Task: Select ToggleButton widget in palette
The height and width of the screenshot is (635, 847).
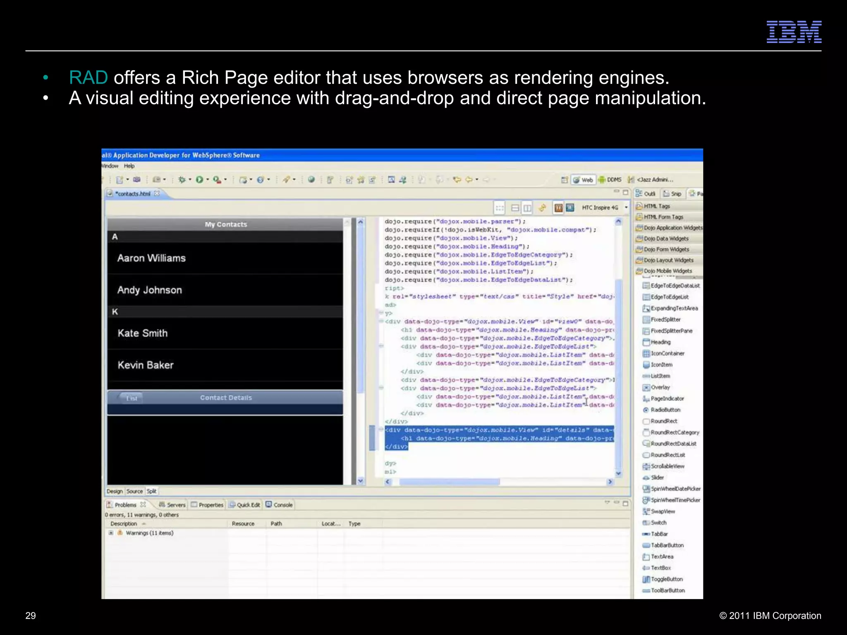Action: coord(662,579)
